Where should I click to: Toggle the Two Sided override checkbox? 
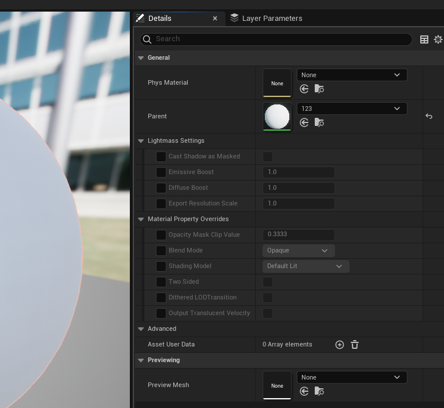161,282
